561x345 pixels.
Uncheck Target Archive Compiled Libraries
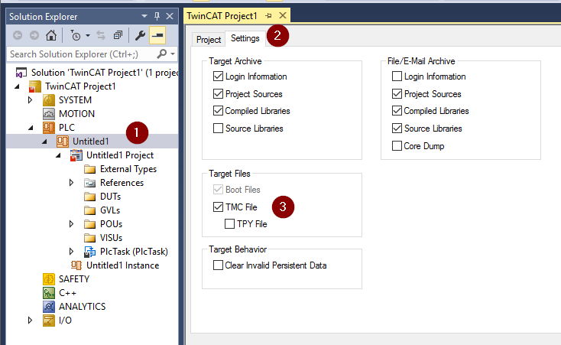(218, 111)
